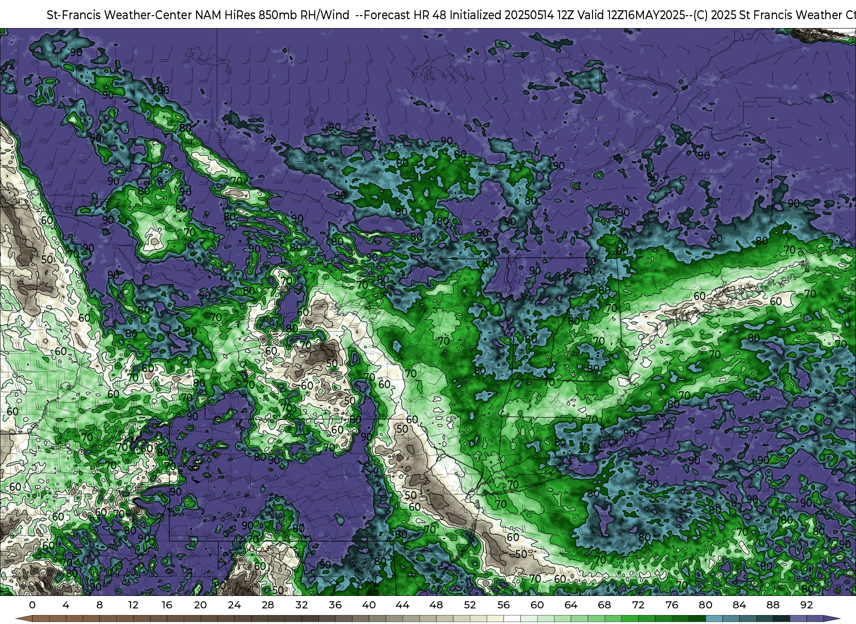Click the colorbar scale label 84
This screenshot has height=624, width=856.
(739, 605)
